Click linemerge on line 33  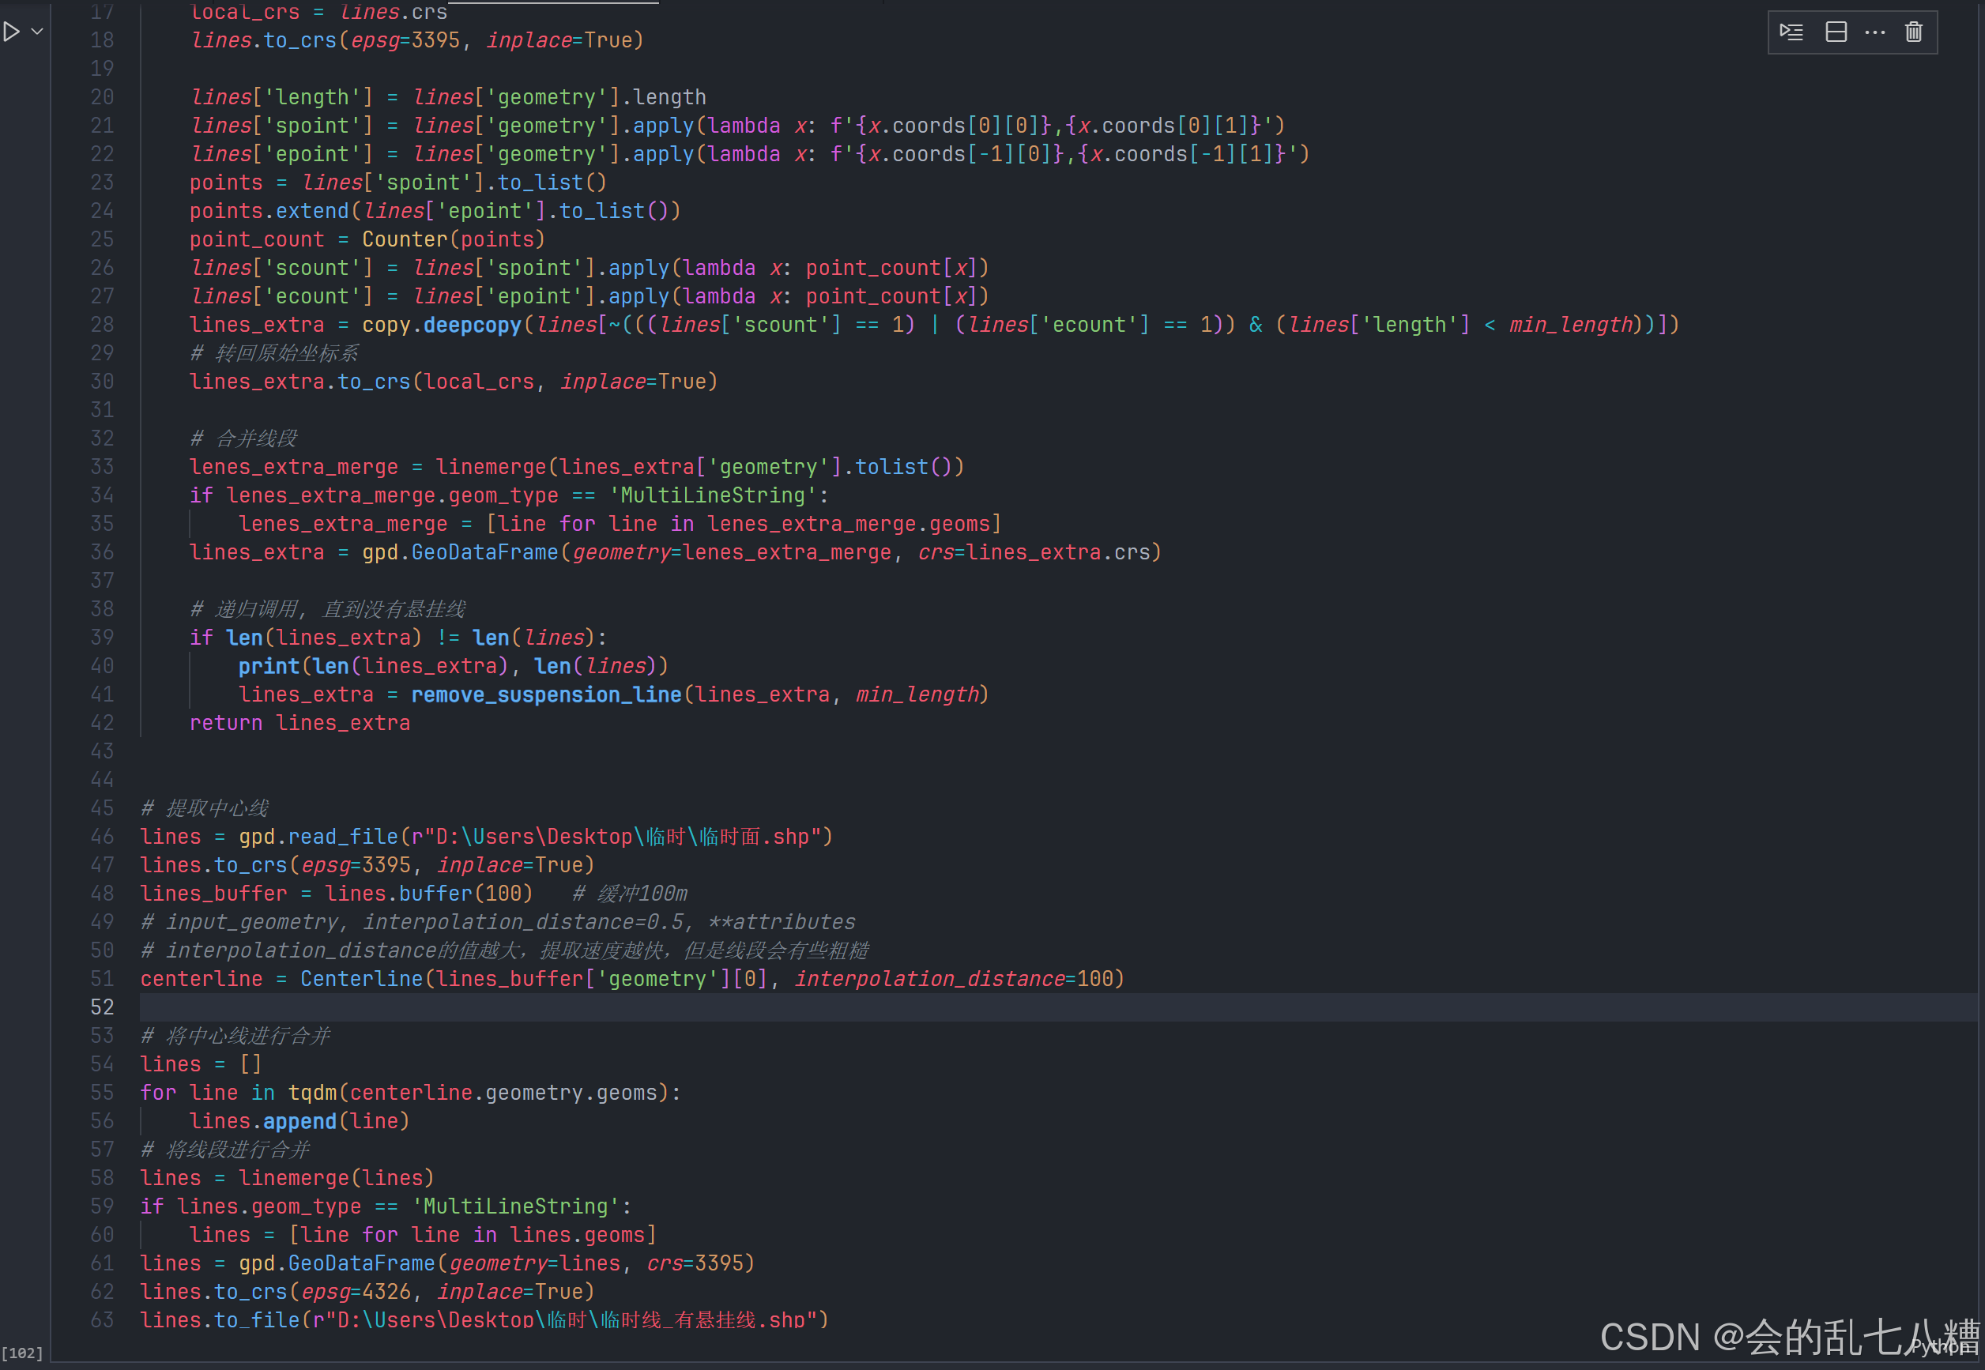tap(491, 467)
